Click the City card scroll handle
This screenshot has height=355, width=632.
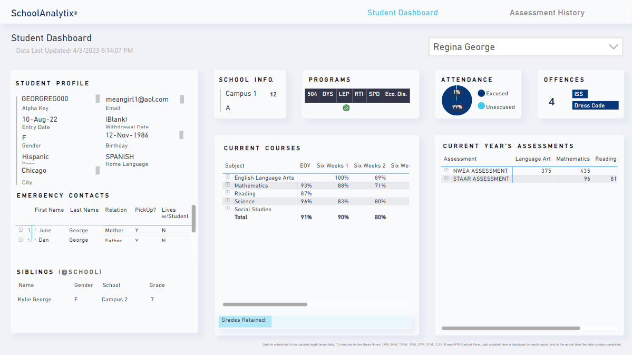98,171
